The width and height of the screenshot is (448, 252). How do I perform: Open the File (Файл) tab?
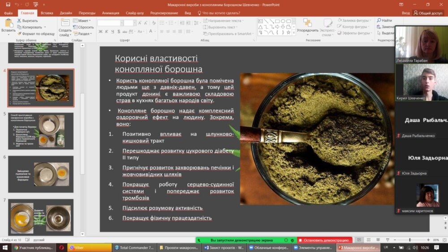tap(8, 13)
